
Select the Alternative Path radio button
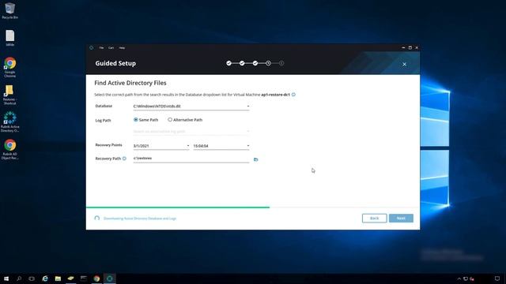[170, 119]
